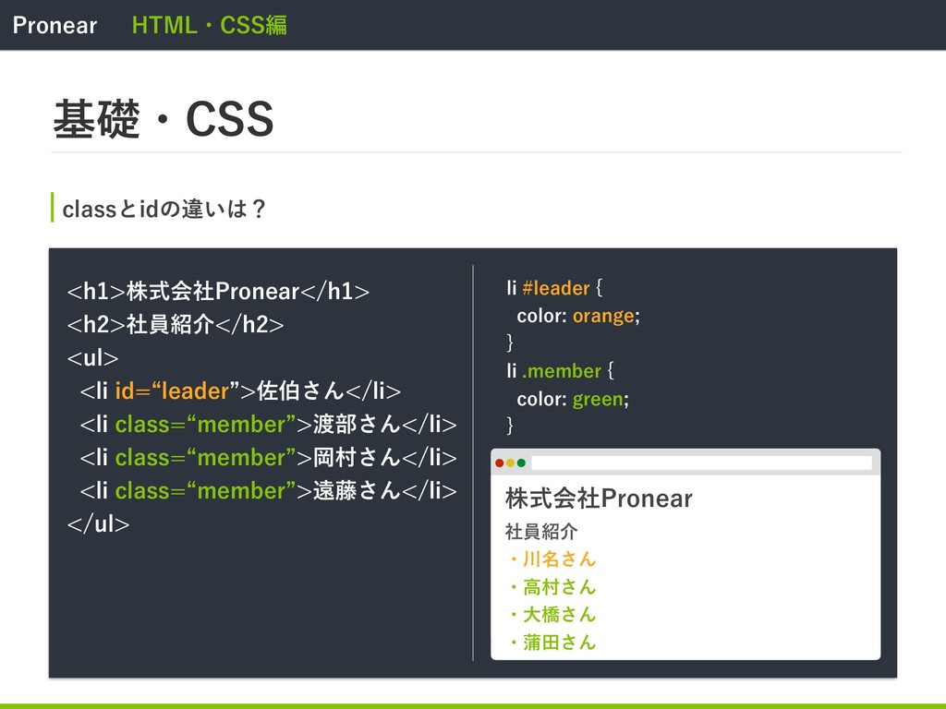This screenshot has width=946, height=709.
Task: Click the h2 社員紹介 code line
Action: [176, 325]
